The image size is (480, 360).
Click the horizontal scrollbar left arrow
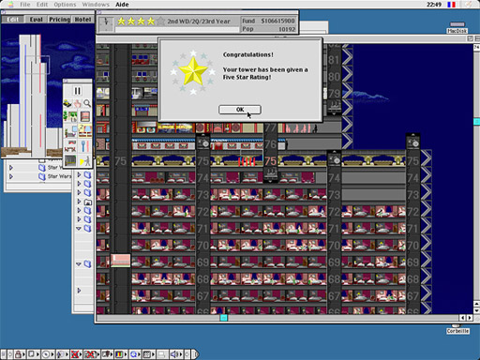(x=463, y=318)
